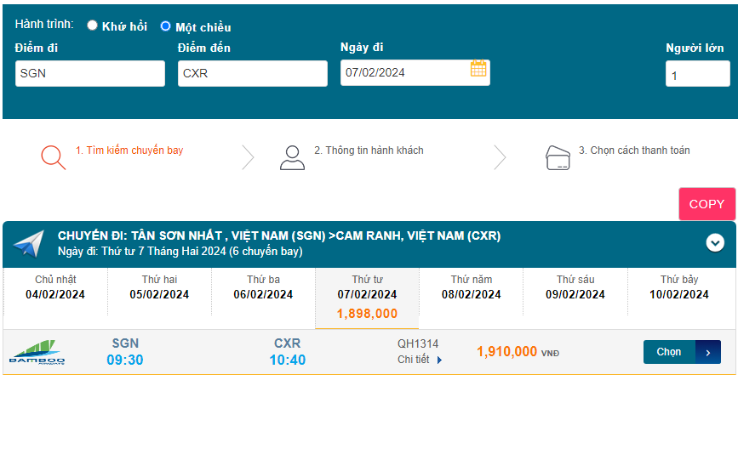Click the Ngày đi date field
This screenshot has height=454, width=738.
tap(403, 72)
